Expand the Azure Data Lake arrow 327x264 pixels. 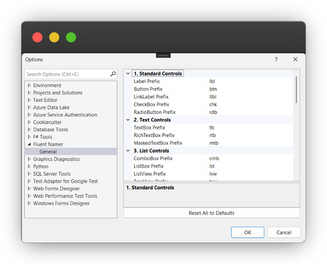(29, 107)
